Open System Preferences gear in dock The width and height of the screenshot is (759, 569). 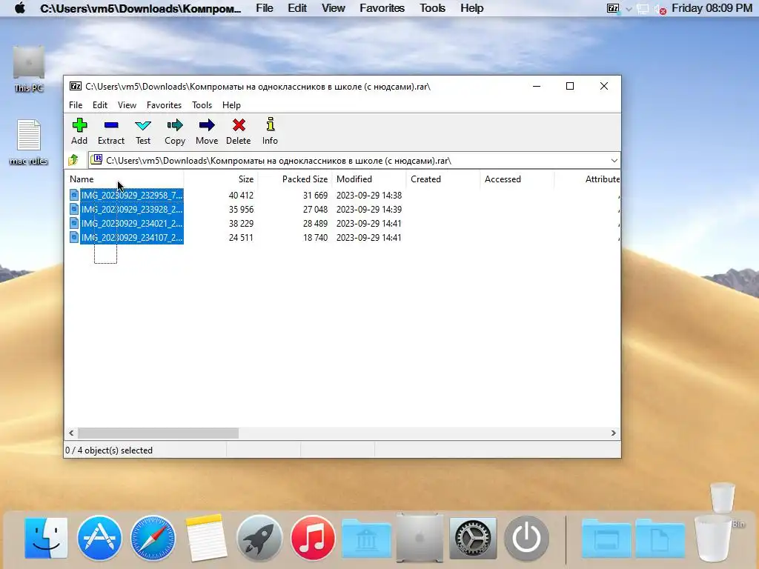click(x=473, y=538)
